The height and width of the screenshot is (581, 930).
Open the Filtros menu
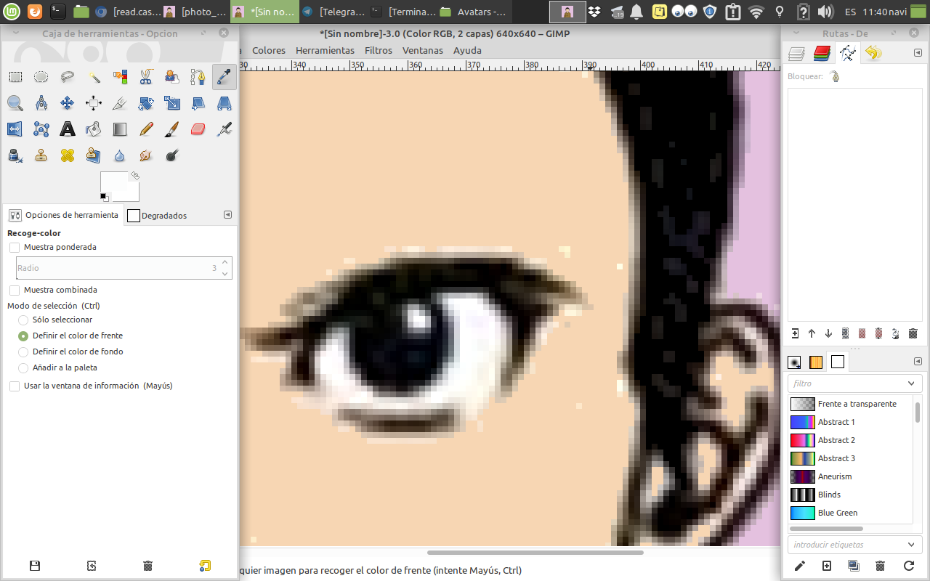click(x=379, y=50)
